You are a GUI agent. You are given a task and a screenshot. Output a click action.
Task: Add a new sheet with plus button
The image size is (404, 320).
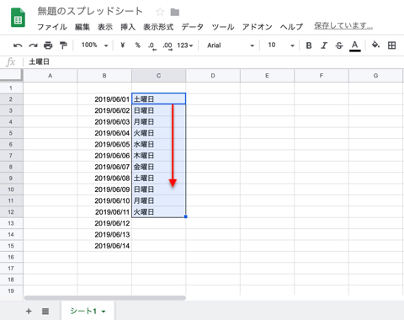(x=29, y=311)
